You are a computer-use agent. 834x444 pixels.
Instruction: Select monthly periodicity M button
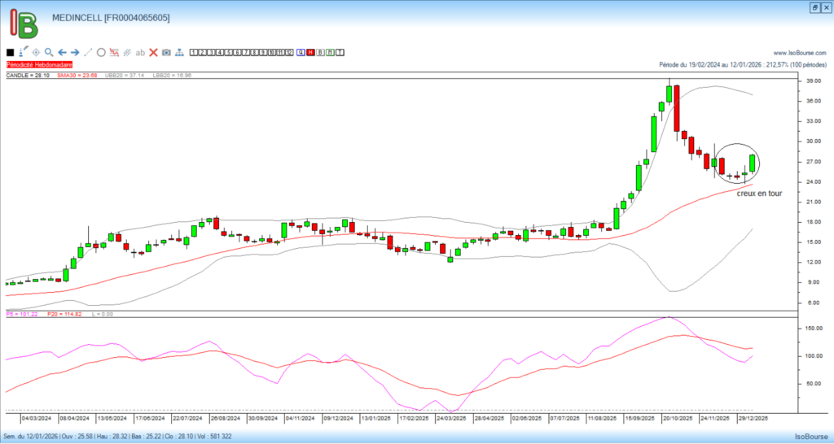pos(330,52)
